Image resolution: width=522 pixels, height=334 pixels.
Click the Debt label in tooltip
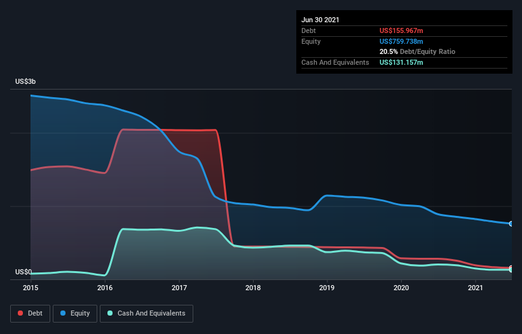tap(308, 30)
